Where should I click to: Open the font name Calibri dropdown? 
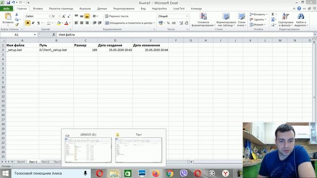(x=49, y=16)
